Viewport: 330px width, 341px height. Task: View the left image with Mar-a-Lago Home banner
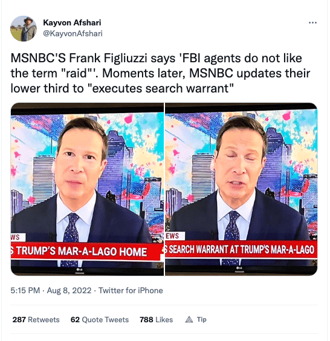point(87,189)
